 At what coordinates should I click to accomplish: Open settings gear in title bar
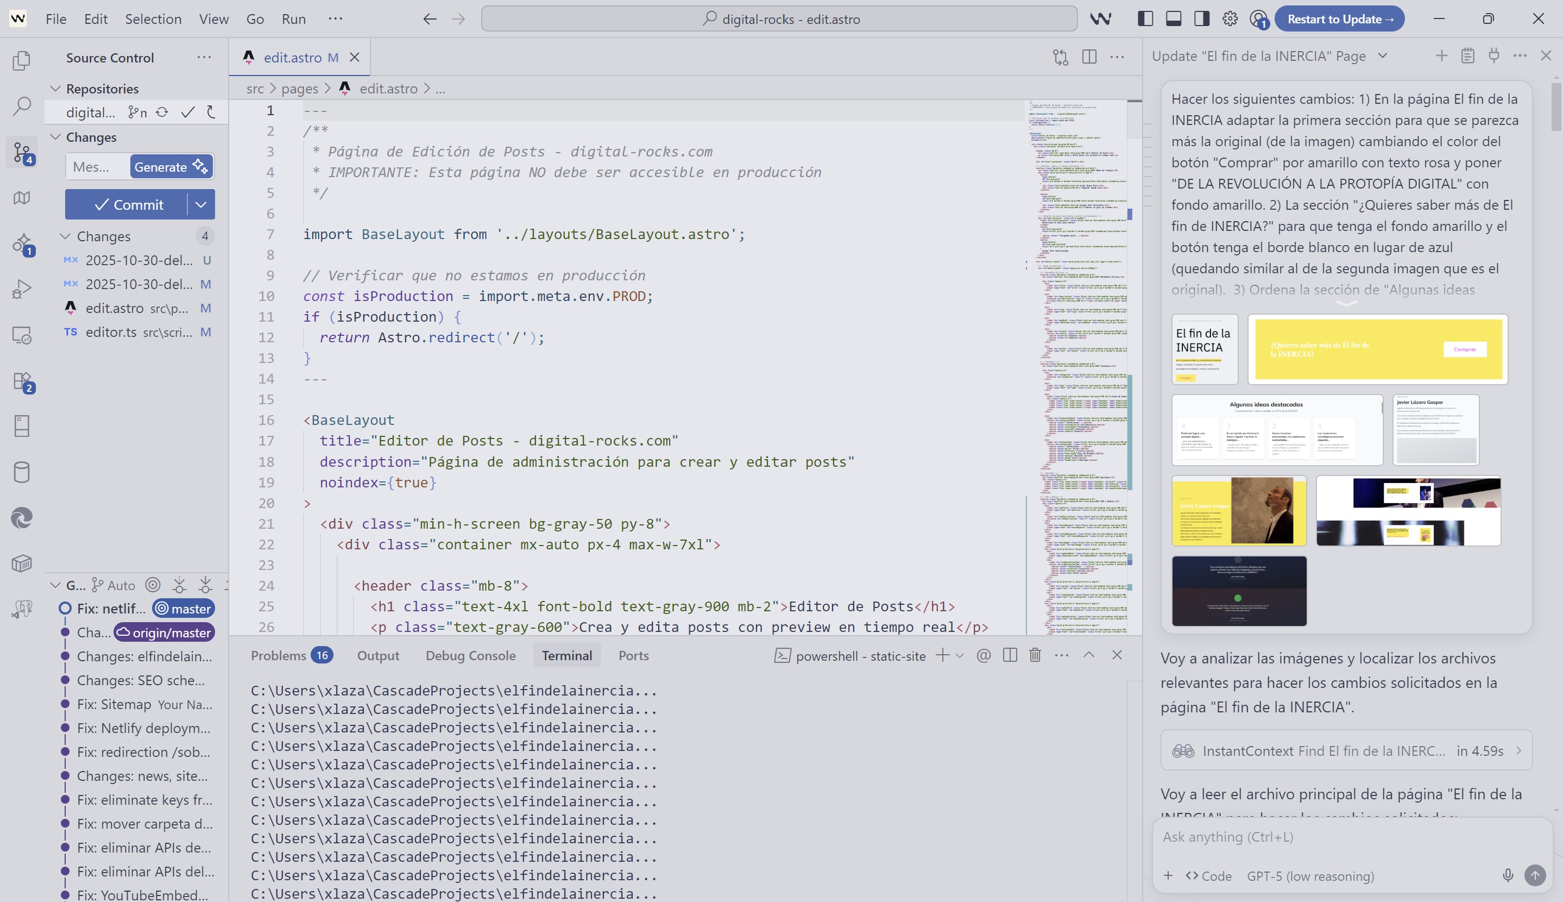(1230, 18)
